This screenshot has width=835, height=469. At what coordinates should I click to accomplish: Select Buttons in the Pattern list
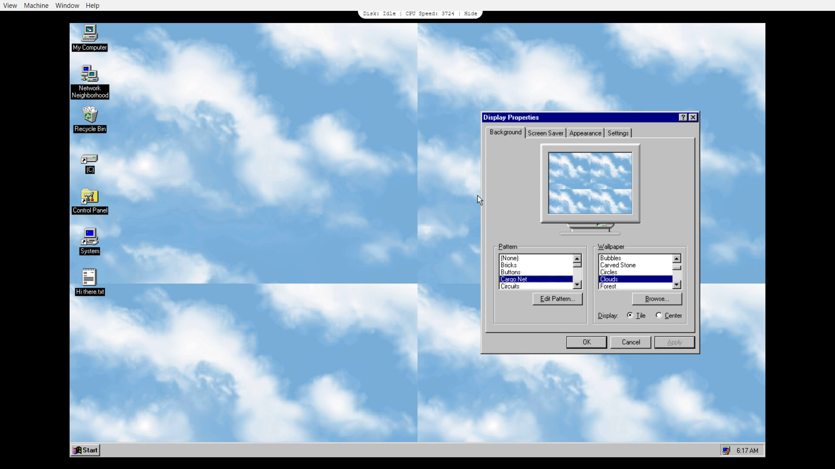[x=536, y=272]
